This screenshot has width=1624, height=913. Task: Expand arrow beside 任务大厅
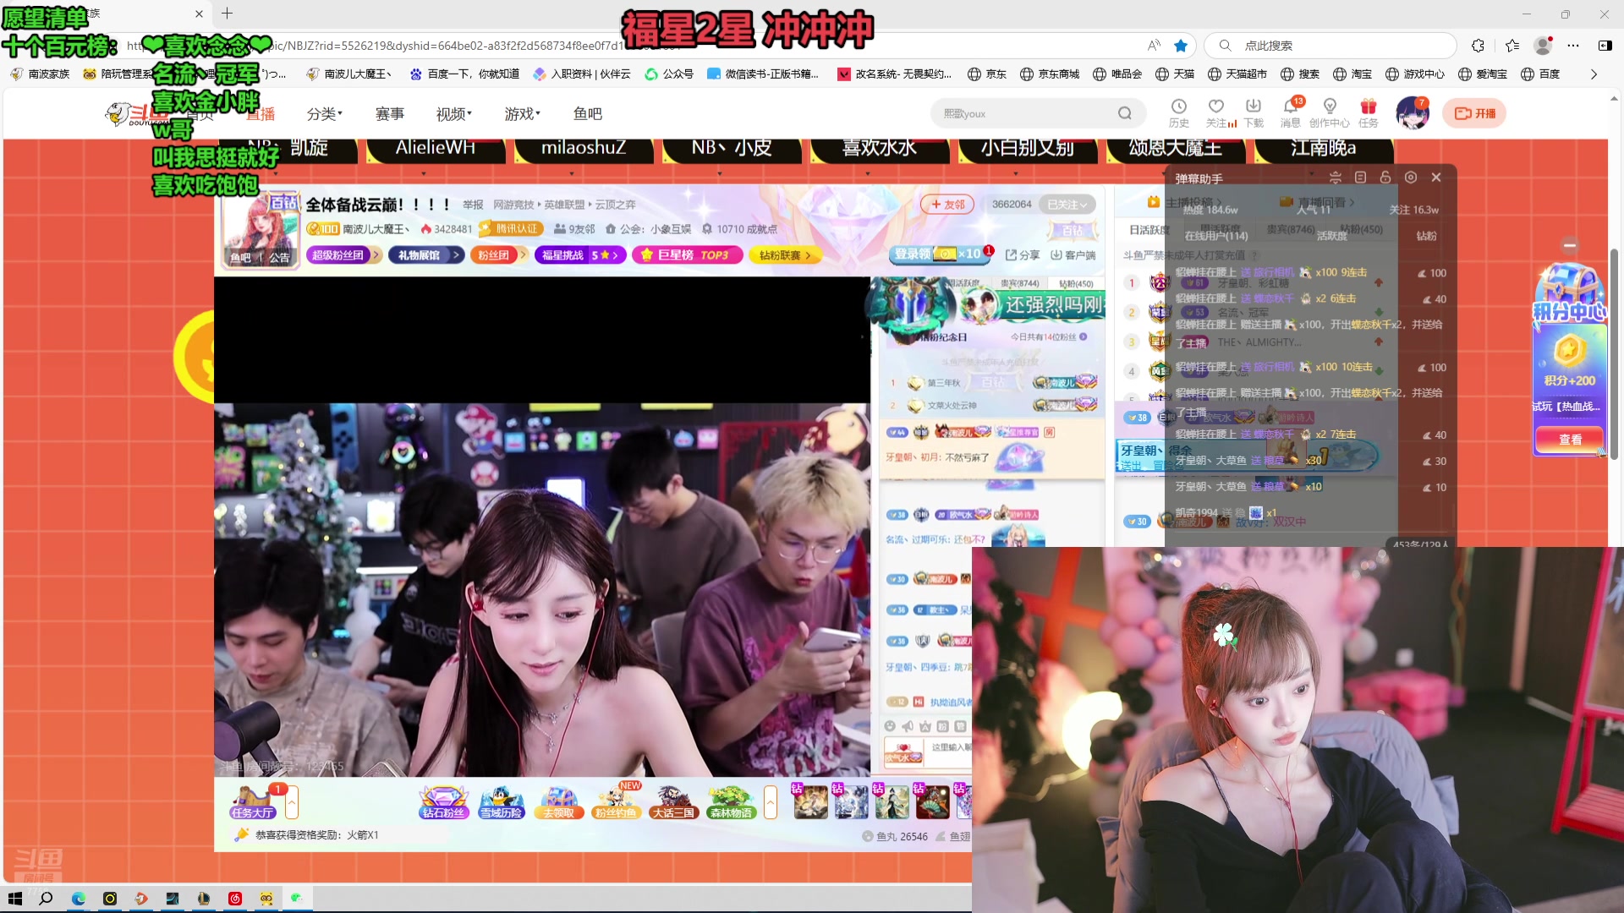[x=292, y=801]
